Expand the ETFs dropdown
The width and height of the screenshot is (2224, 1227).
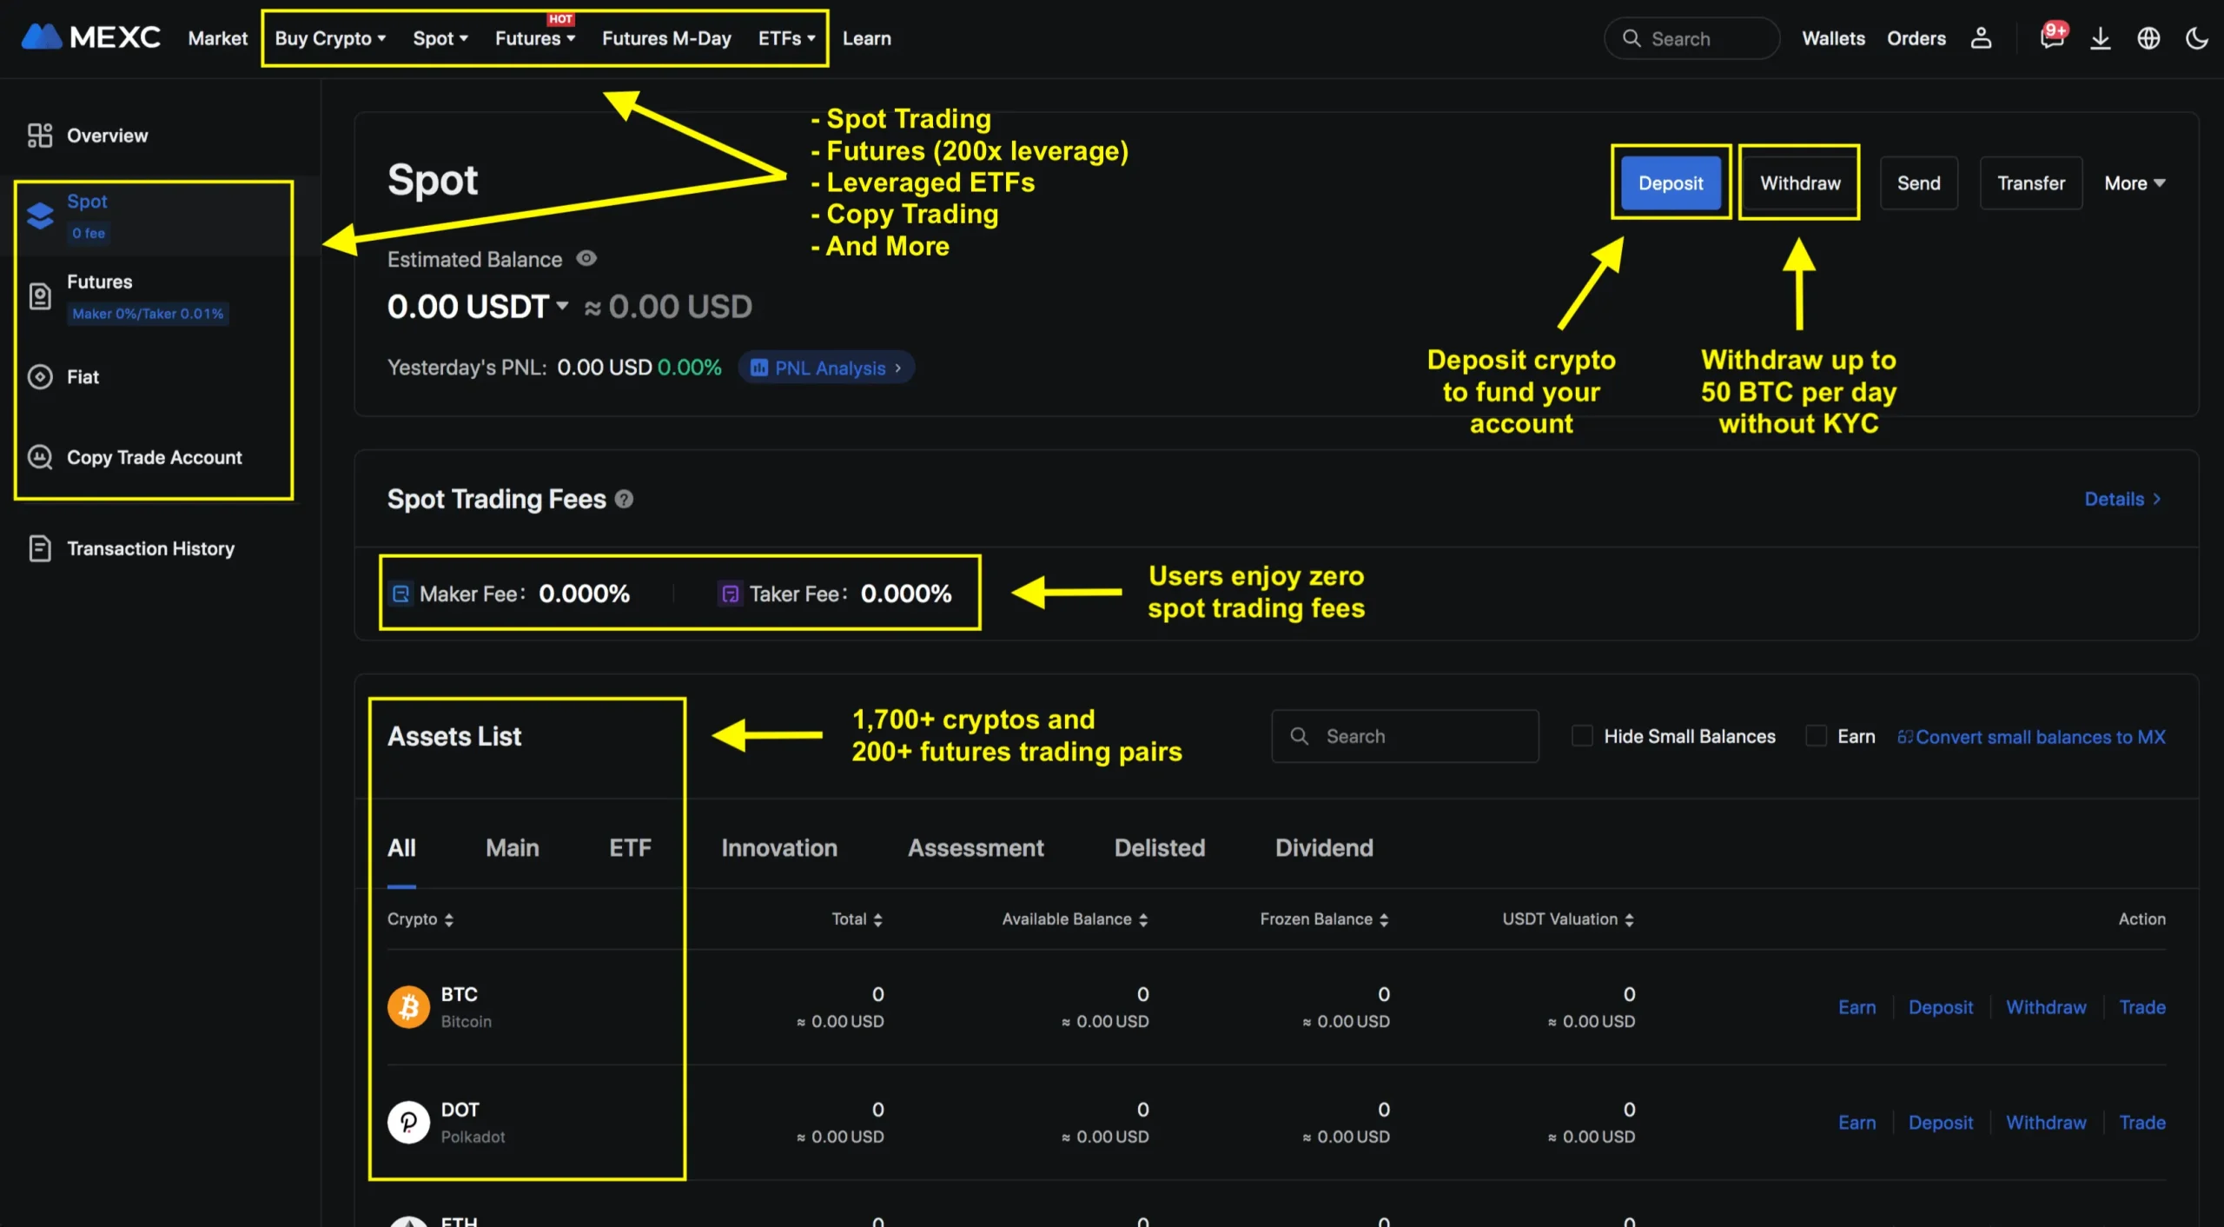786,38
